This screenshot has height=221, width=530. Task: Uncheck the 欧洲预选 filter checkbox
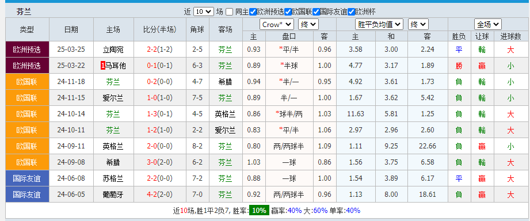(x=253, y=12)
